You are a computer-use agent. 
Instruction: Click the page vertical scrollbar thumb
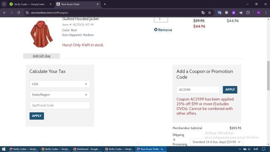coord(268,76)
